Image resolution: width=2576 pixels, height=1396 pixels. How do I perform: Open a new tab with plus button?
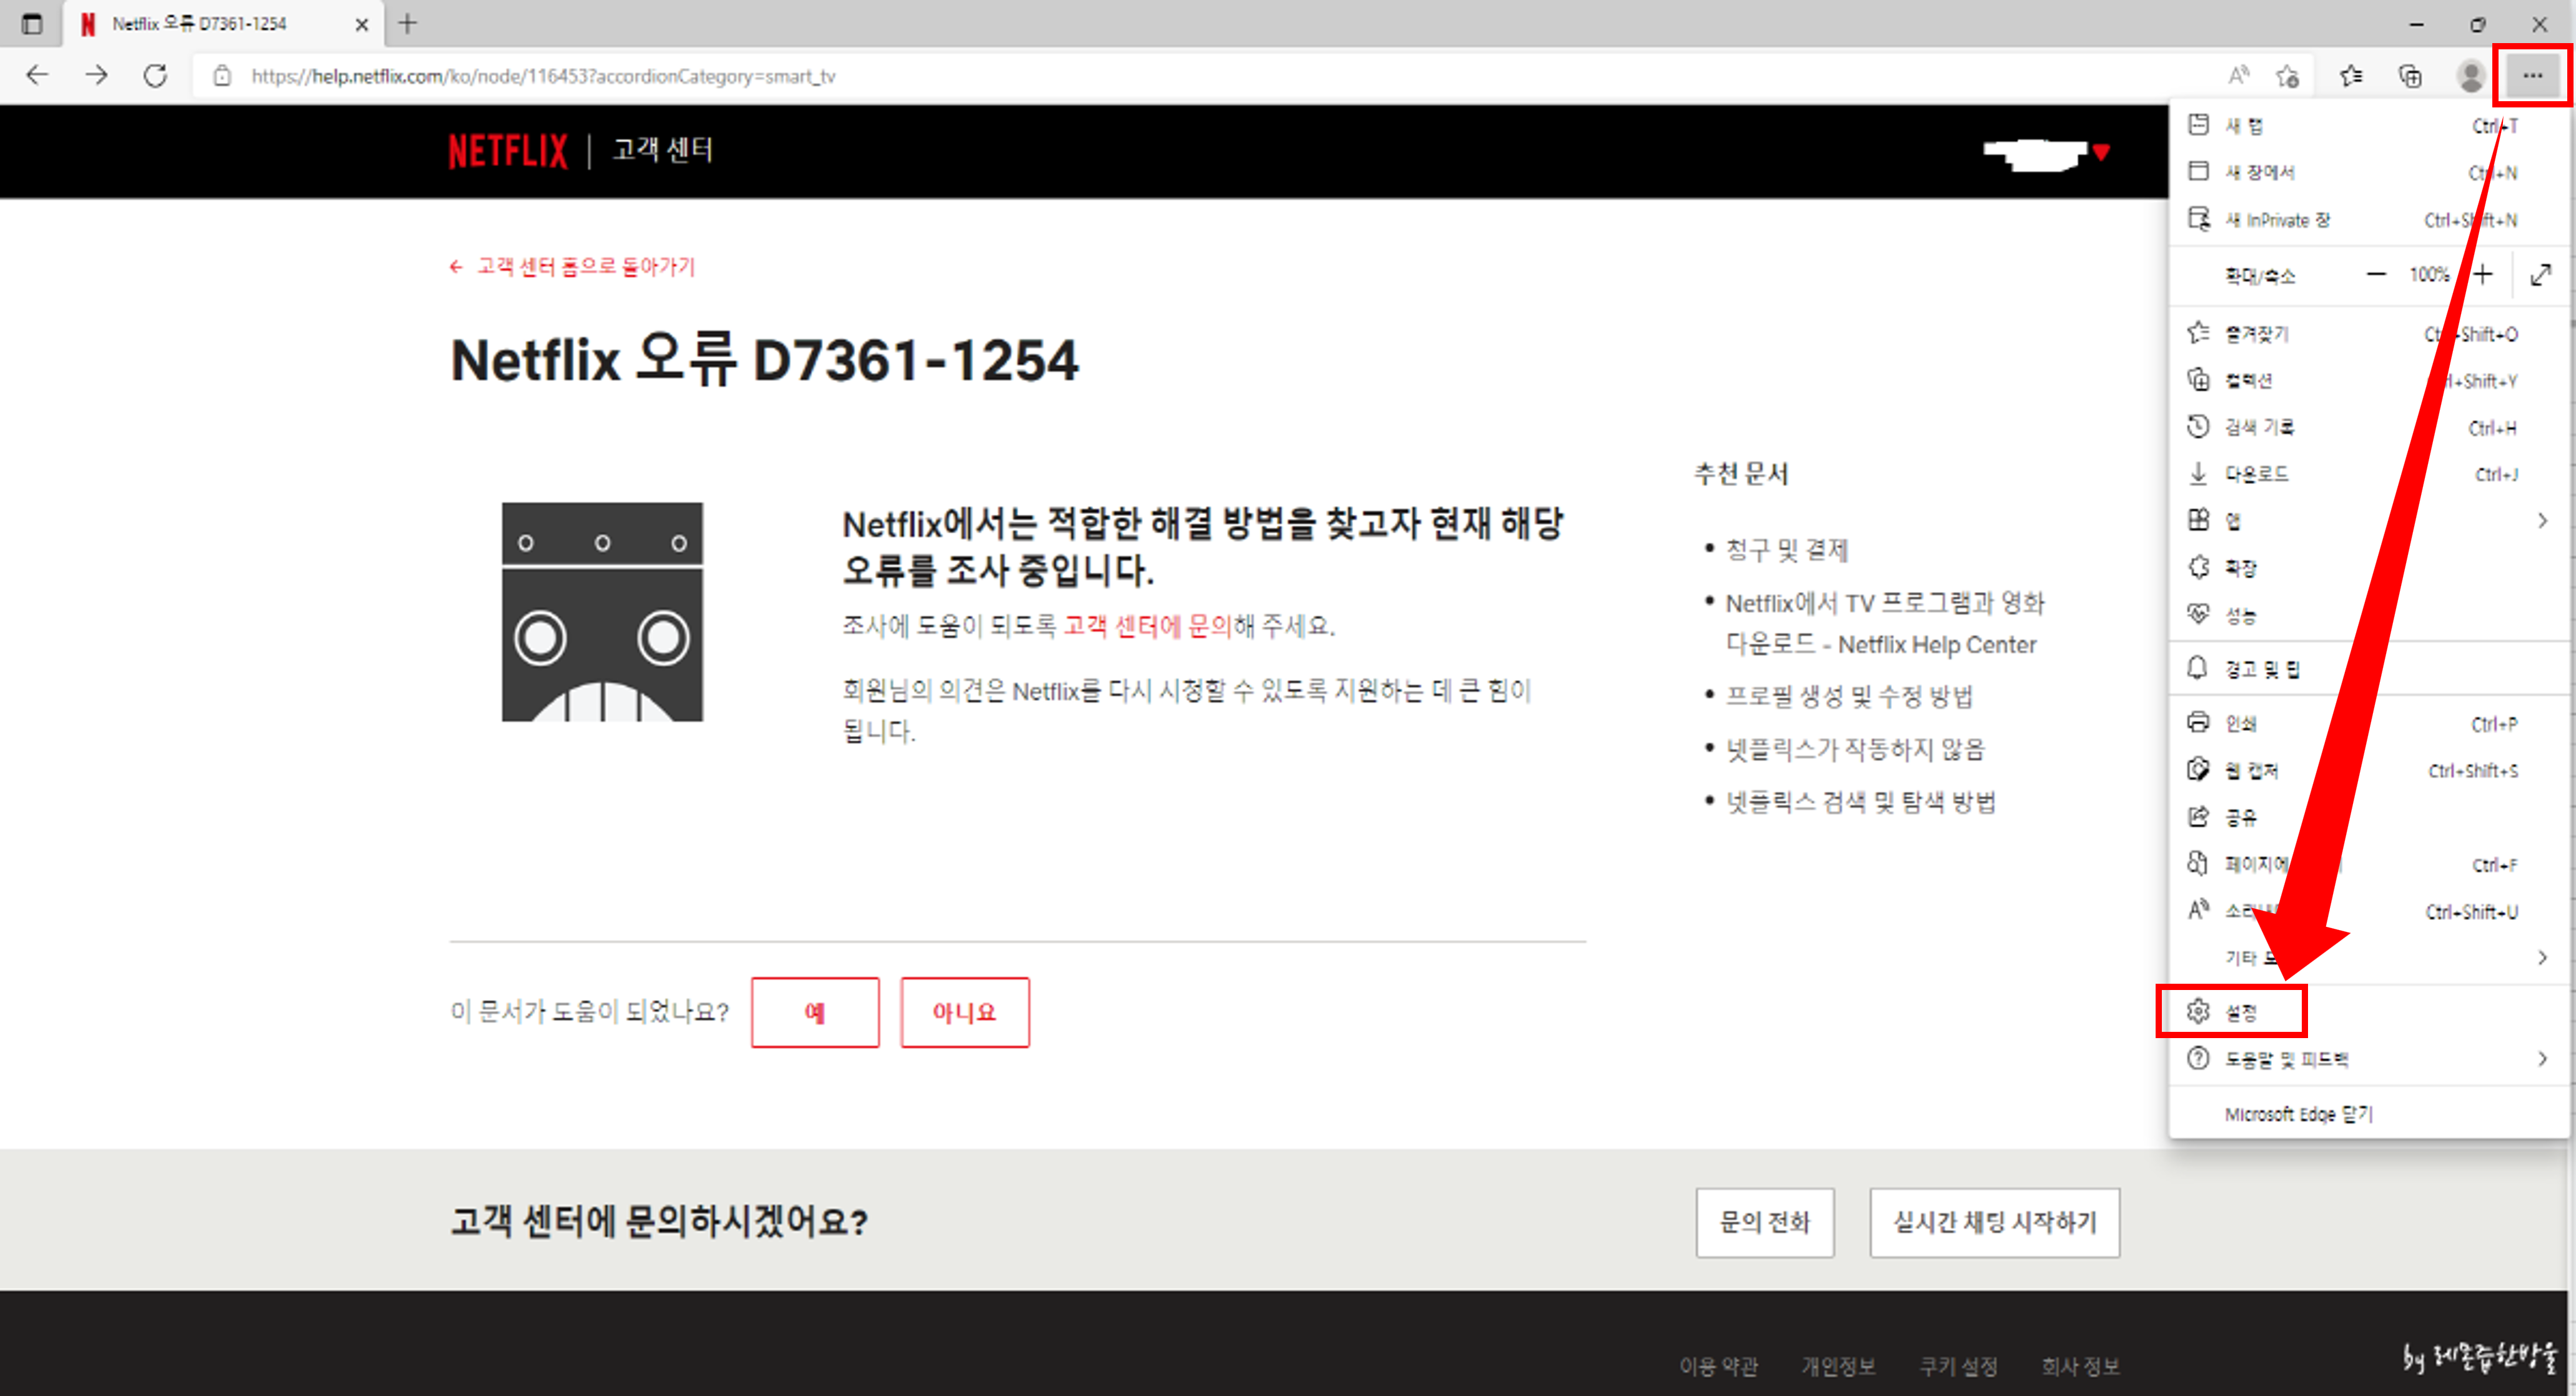(x=407, y=23)
